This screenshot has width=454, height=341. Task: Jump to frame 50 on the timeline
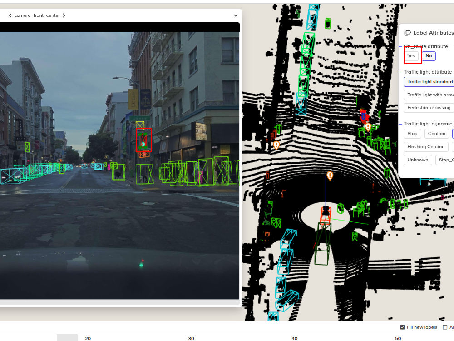tap(398, 338)
